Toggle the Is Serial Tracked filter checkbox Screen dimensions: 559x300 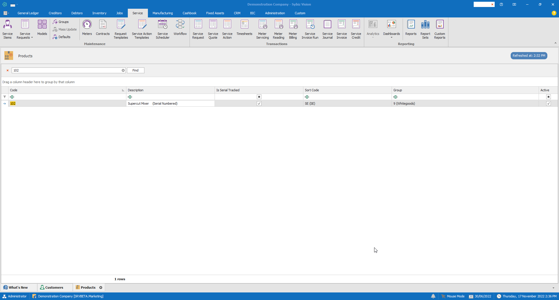[x=259, y=97]
